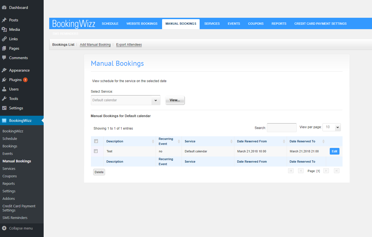
Task: Open Settings in the BookingWizz submenu
Action: pos(9,191)
